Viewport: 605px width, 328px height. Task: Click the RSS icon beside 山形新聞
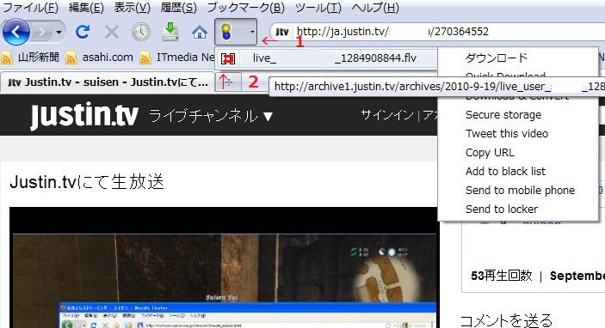click(7, 58)
